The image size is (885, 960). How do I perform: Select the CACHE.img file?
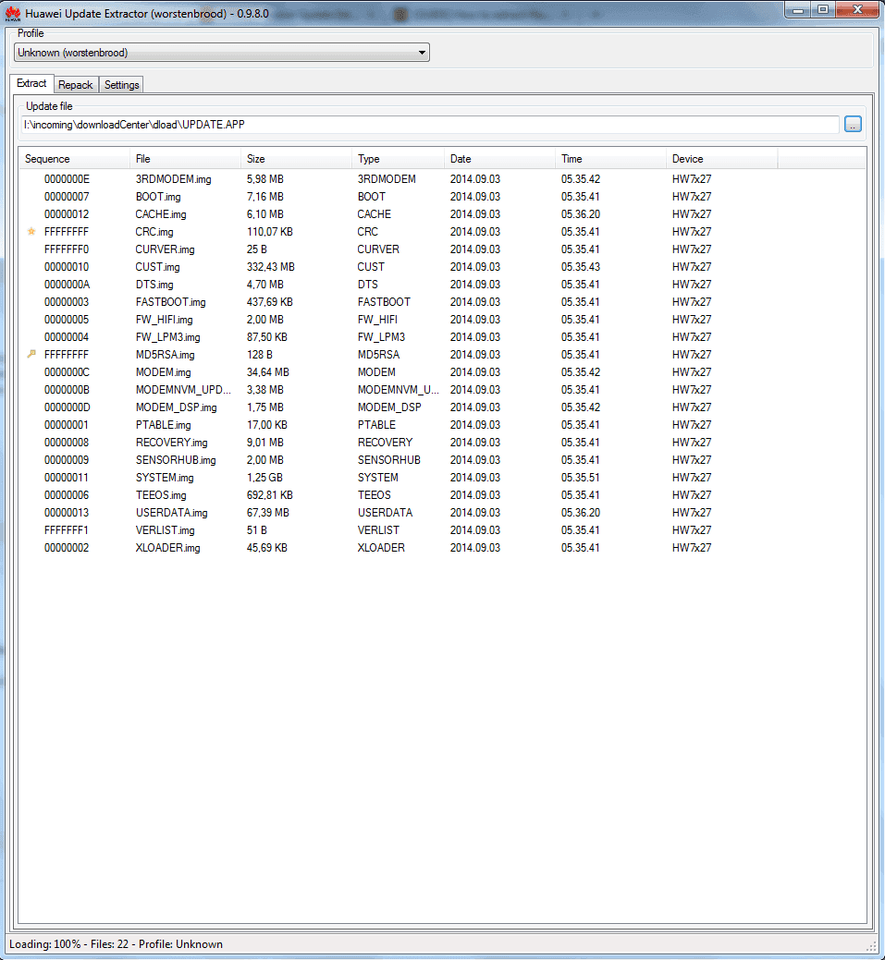pyautogui.click(x=161, y=214)
